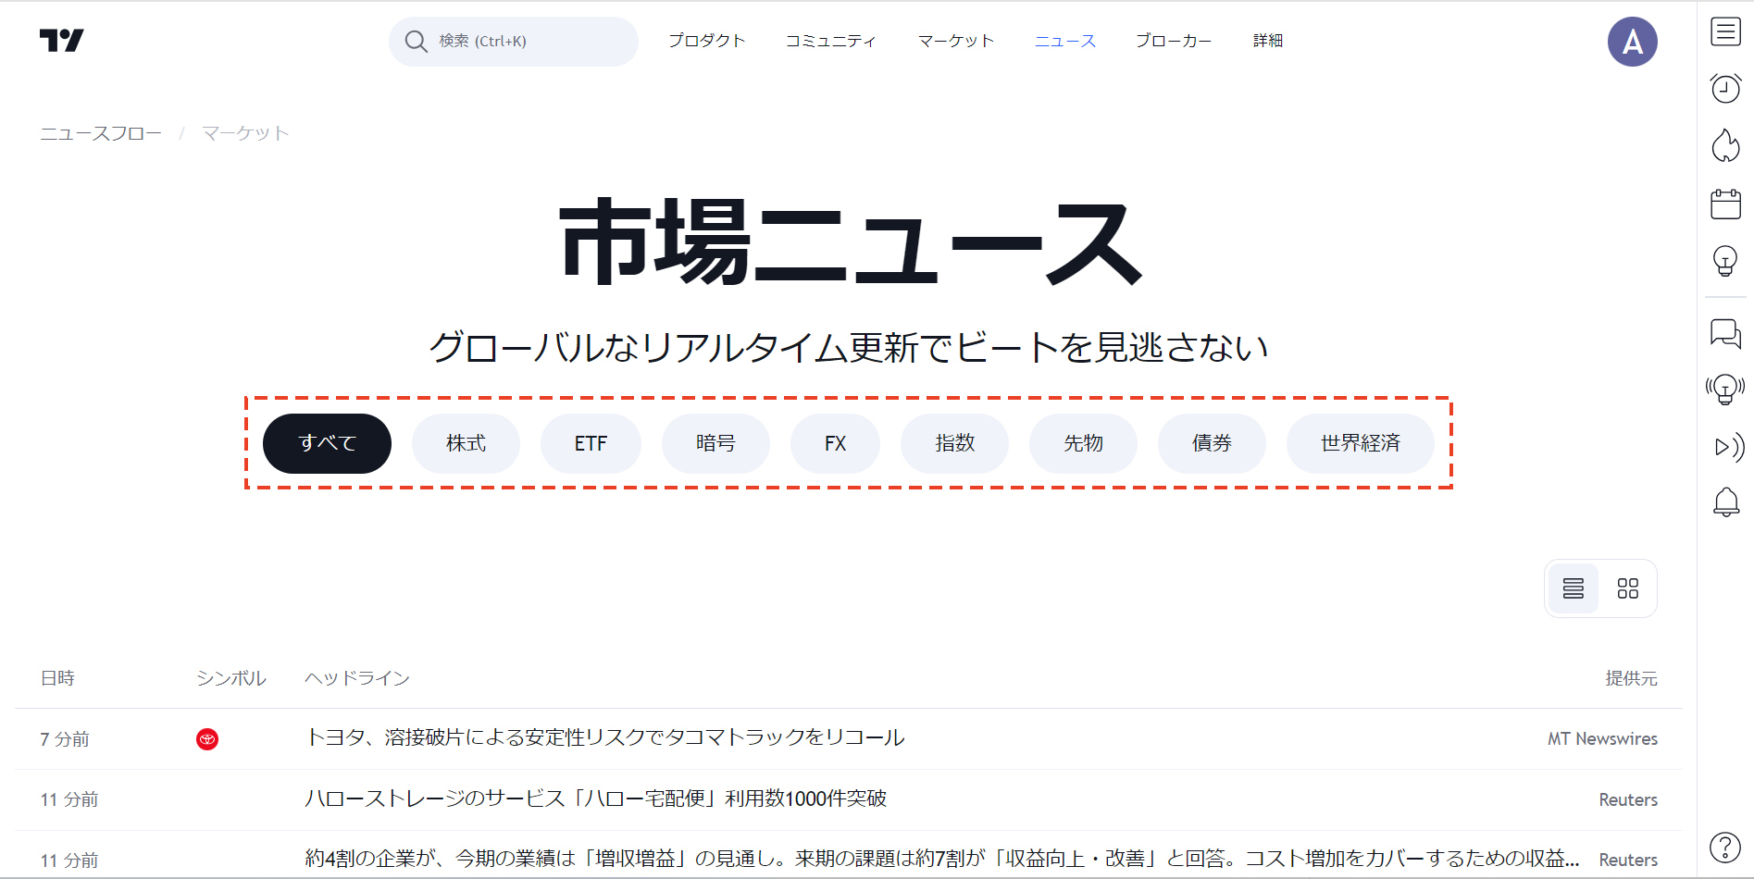Click the 日時 column header

57,678
